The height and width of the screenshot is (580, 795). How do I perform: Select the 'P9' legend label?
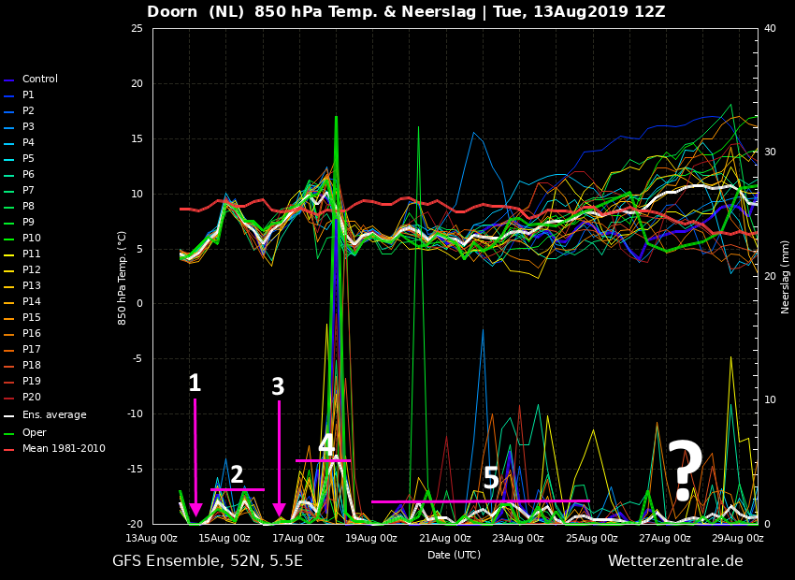pyautogui.click(x=28, y=222)
